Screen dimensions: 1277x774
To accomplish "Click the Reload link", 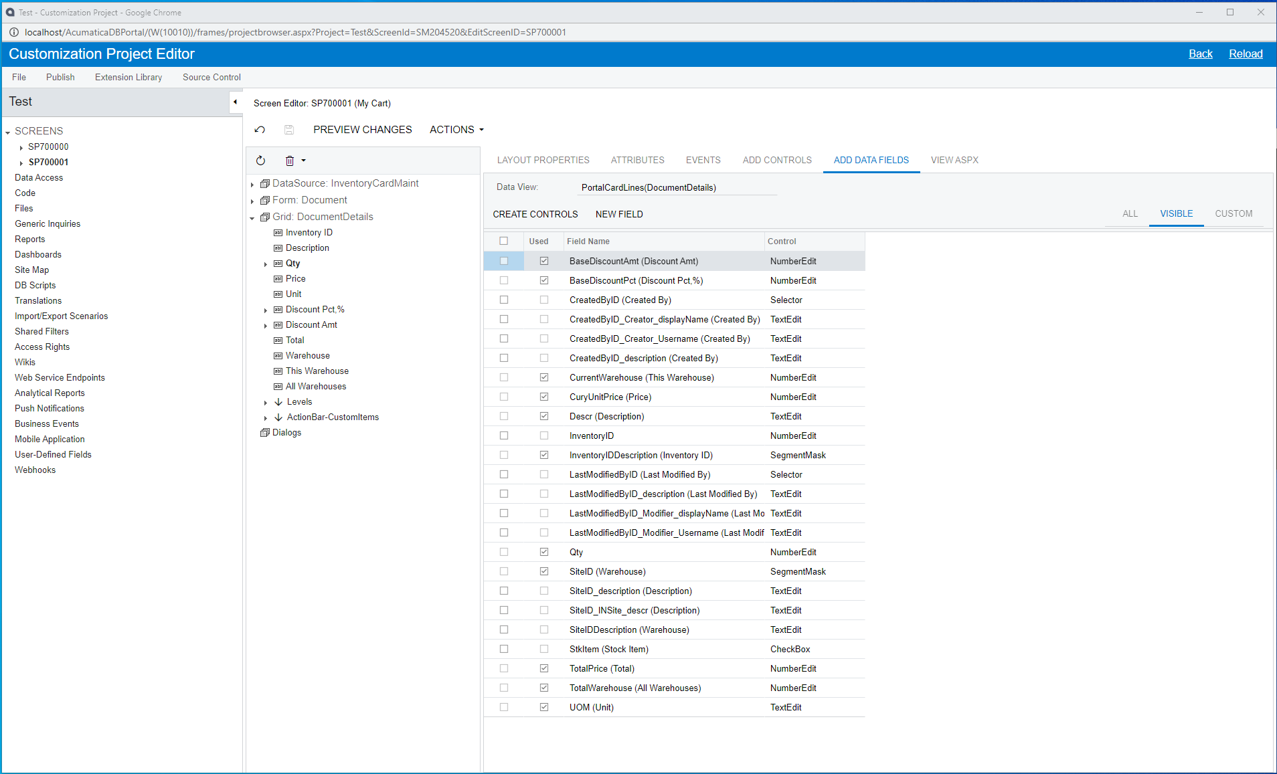I will coord(1246,54).
